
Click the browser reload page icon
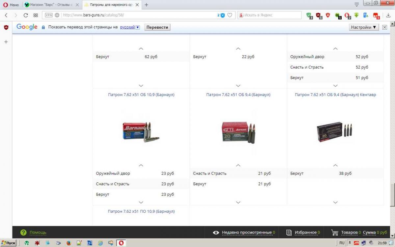[x=26, y=15]
